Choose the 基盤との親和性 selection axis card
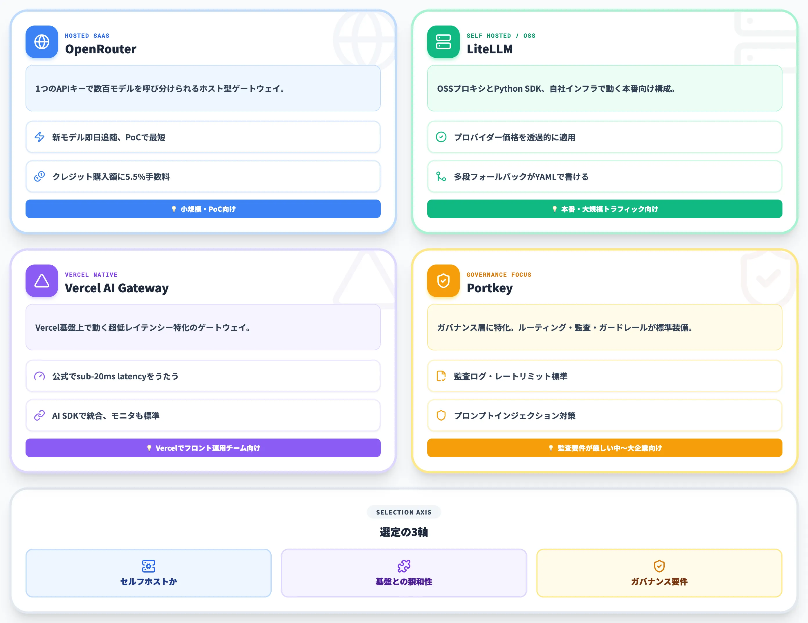 pos(404,573)
